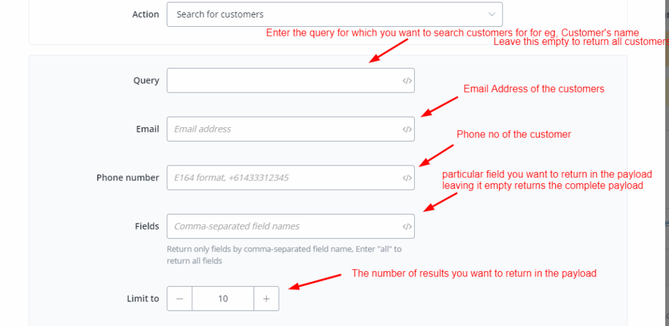Increase the limit with the plus button

(x=266, y=299)
